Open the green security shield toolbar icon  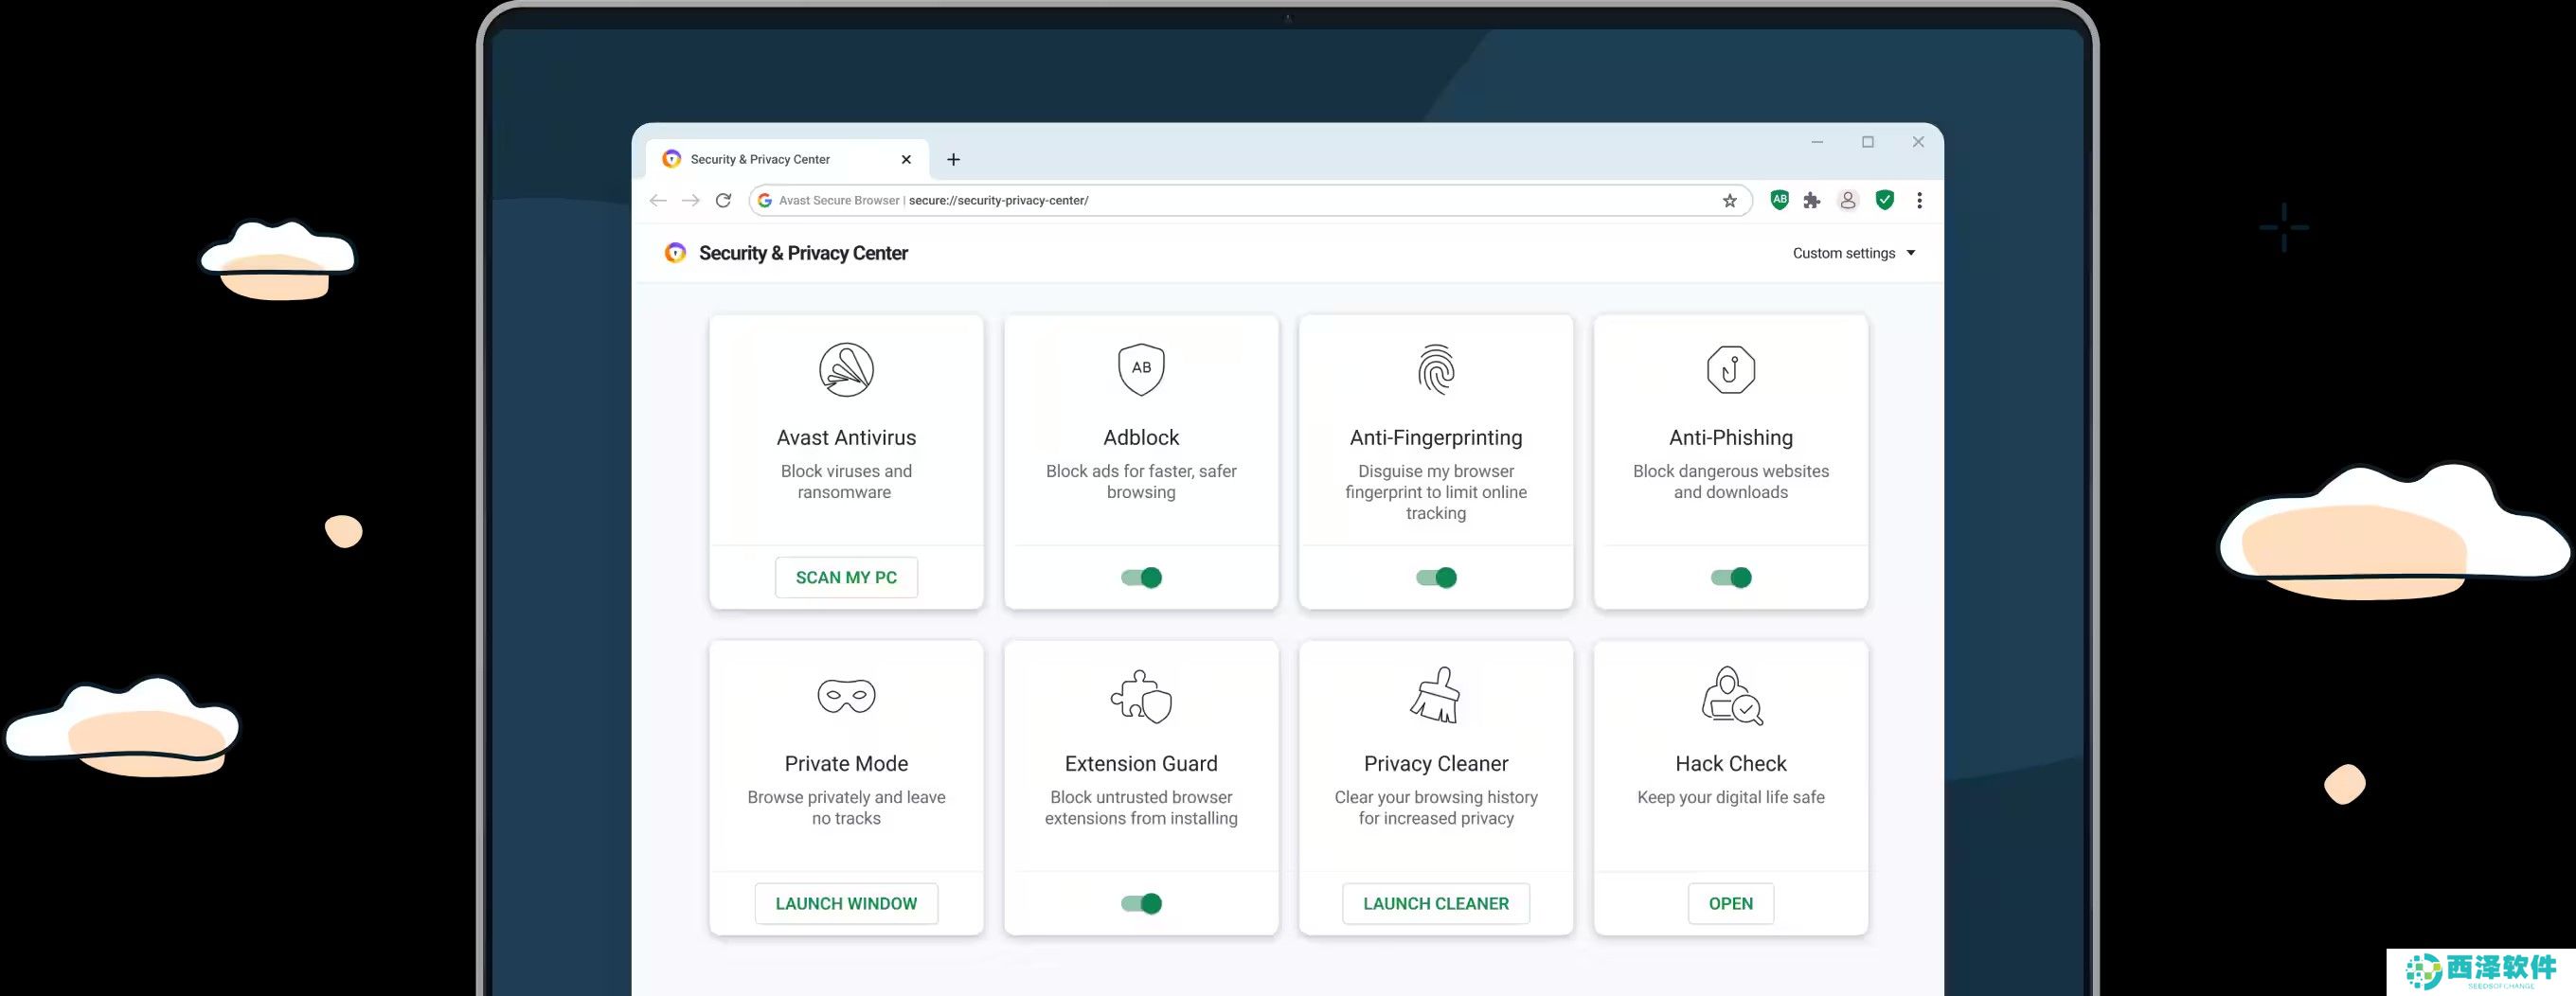(x=1885, y=200)
